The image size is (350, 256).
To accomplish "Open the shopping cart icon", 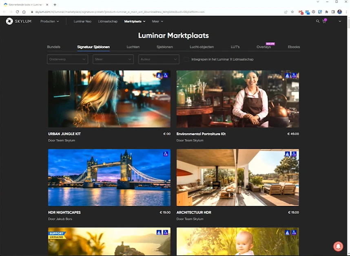I will (324, 21).
